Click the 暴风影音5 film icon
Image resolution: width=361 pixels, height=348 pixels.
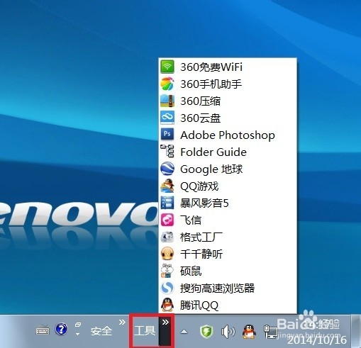coord(167,203)
